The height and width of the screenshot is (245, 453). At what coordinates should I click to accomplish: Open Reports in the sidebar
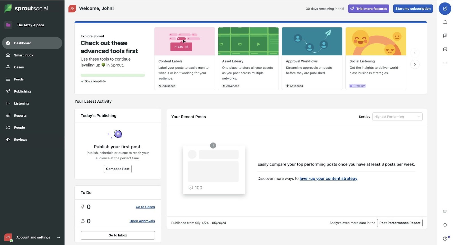[32, 115]
